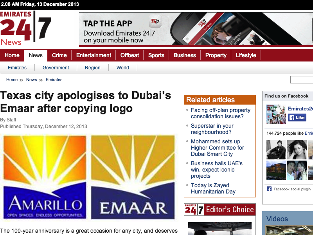The height and width of the screenshot is (235, 313).
Task: Select the Government sub-menu link
Action: [56, 68]
